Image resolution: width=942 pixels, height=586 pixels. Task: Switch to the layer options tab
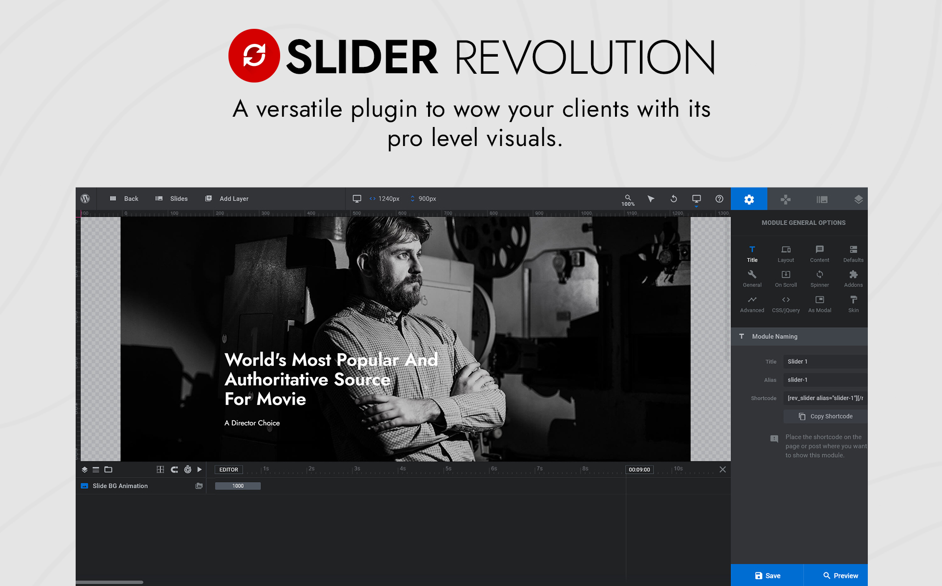click(858, 199)
